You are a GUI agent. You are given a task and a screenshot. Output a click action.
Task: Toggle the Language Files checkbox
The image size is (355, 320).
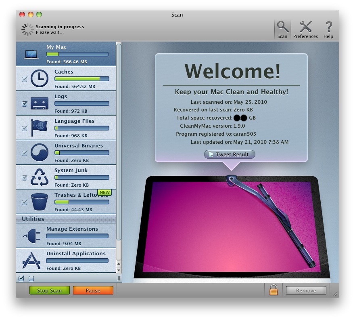(25, 128)
